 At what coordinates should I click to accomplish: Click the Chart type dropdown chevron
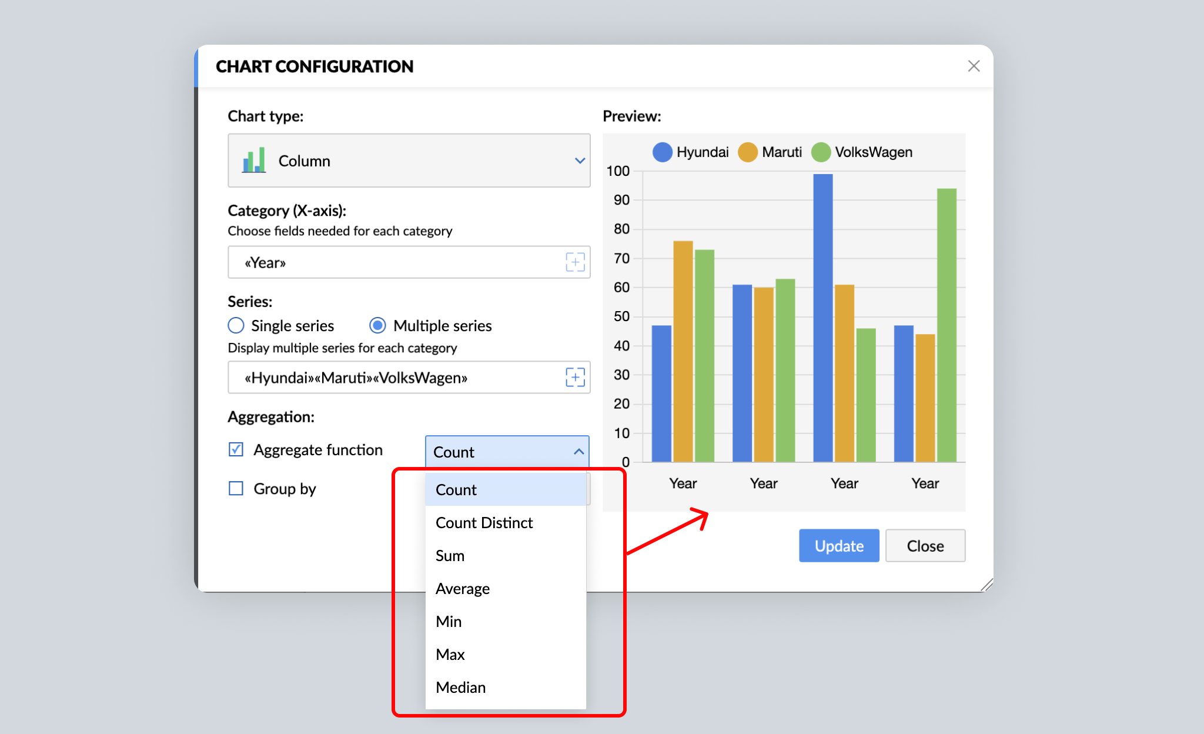pos(580,161)
